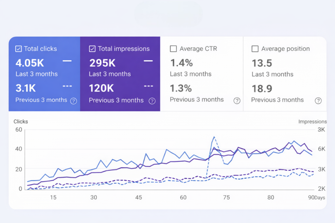This screenshot has height=223, width=335.
Task: Click the 295K total impressions value
Action: coord(103,63)
